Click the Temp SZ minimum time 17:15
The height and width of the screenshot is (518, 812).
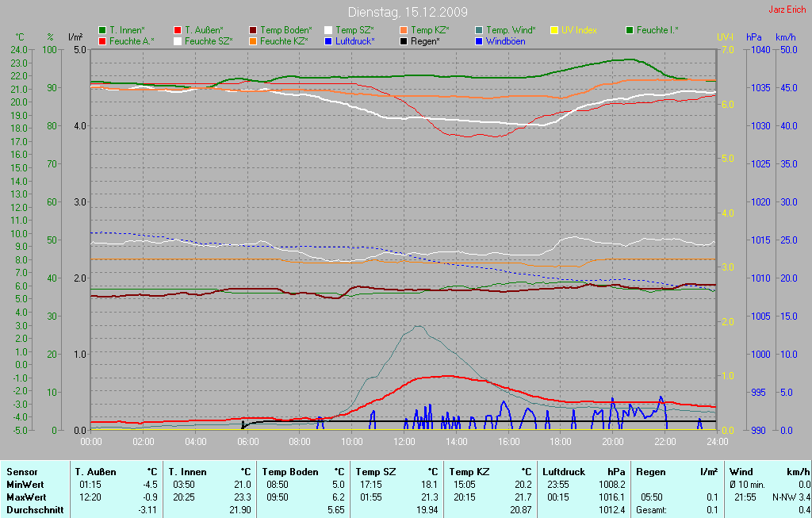(371, 485)
